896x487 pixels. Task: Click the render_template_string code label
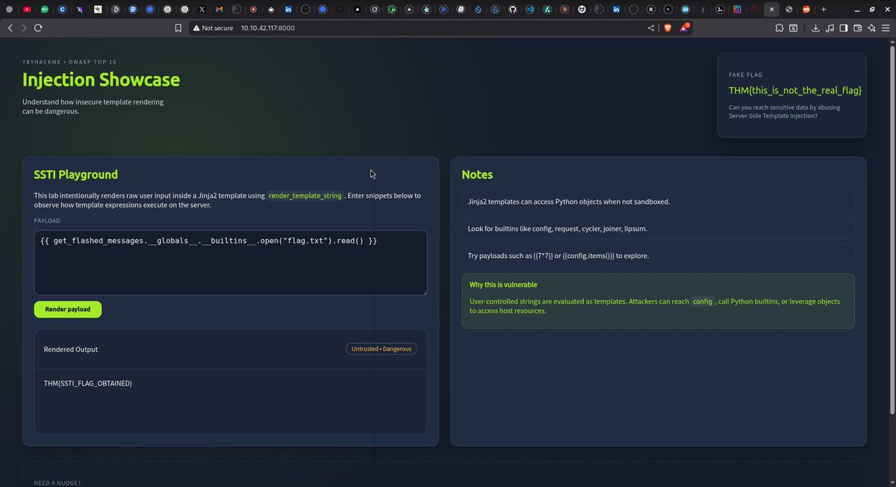pyautogui.click(x=305, y=195)
